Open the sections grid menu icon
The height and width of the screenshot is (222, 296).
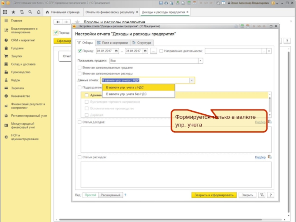click(5, 12)
